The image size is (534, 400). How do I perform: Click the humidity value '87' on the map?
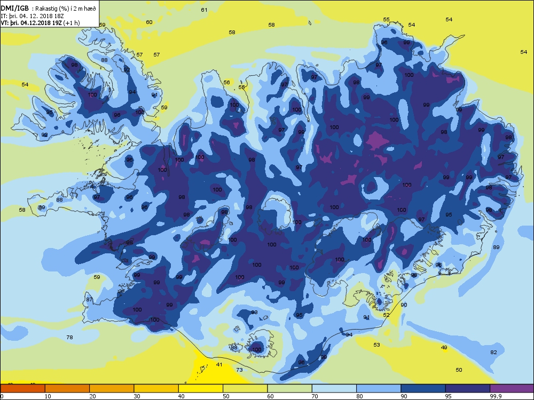click(x=89, y=300)
